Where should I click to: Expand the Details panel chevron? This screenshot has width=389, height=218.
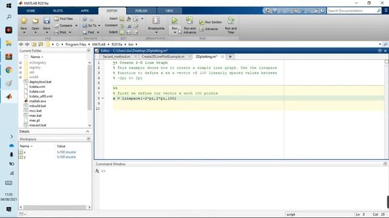click(88, 131)
